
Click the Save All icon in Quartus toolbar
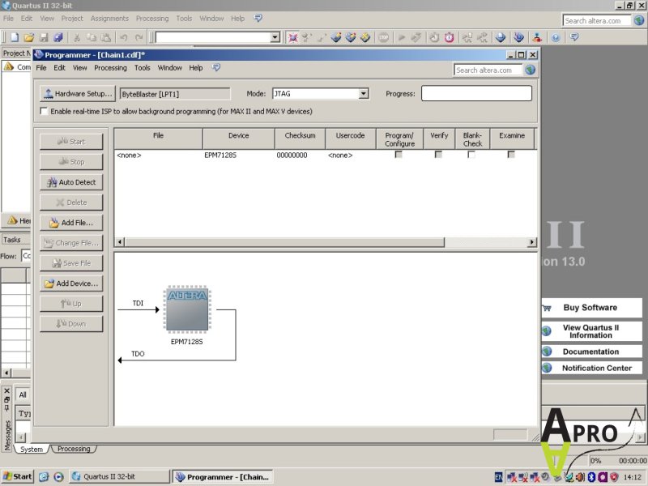click(x=58, y=37)
